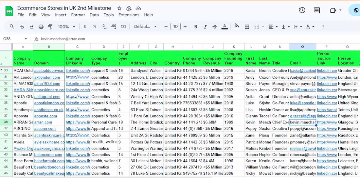The width and height of the screenshot is (360, 178).
Task: Click the search magnifier in toolbar
Action: pos(12,26)
